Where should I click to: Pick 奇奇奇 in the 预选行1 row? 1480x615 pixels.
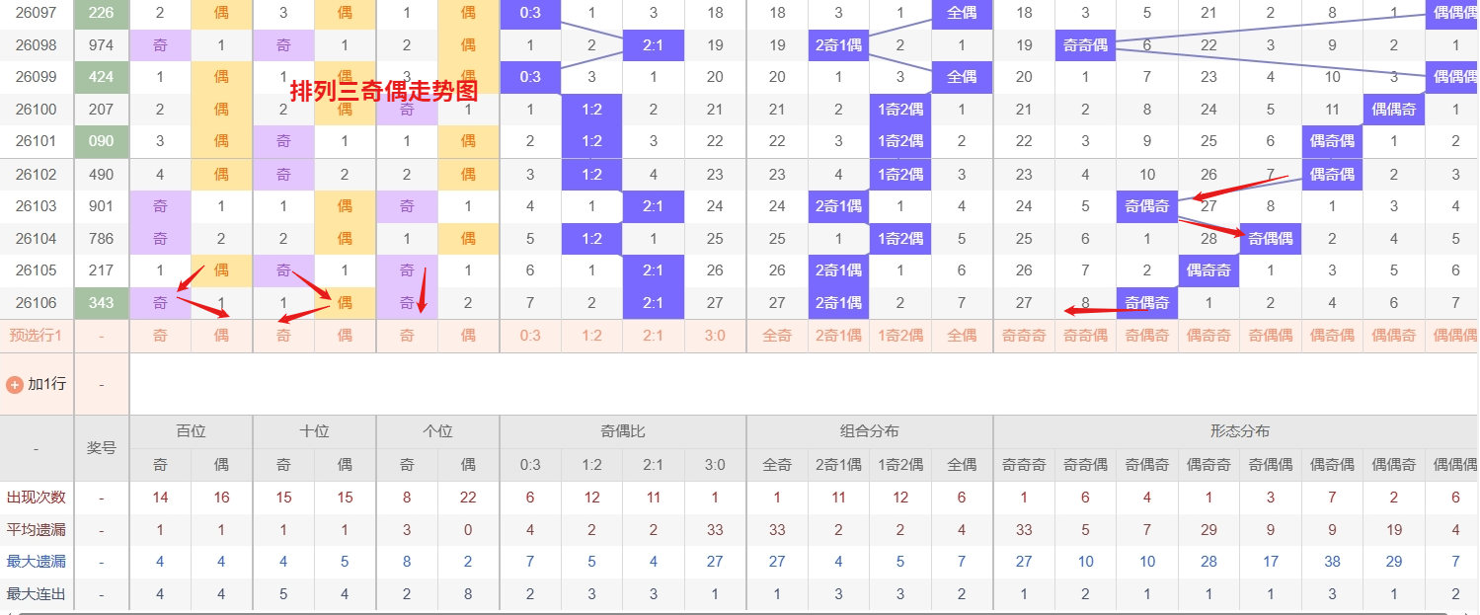point(1024,336)
